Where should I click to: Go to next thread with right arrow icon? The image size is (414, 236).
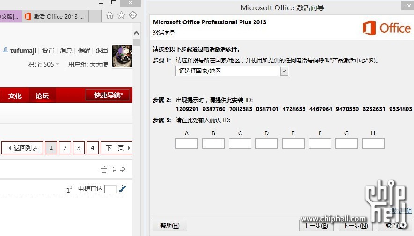point(123,169)
